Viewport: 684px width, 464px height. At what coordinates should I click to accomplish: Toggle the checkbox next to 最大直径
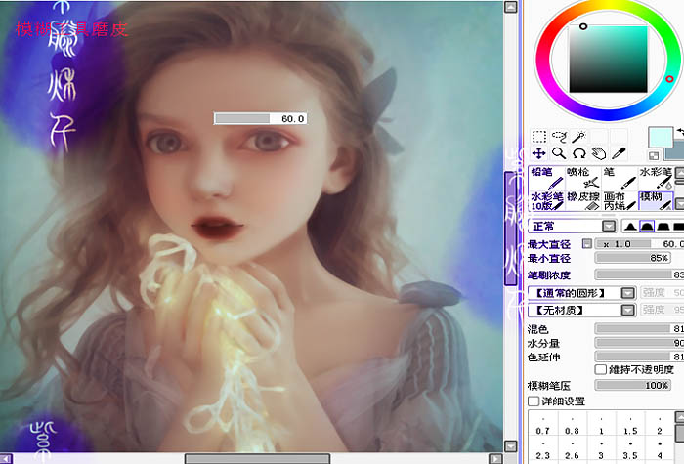click(x=587, y=244)
